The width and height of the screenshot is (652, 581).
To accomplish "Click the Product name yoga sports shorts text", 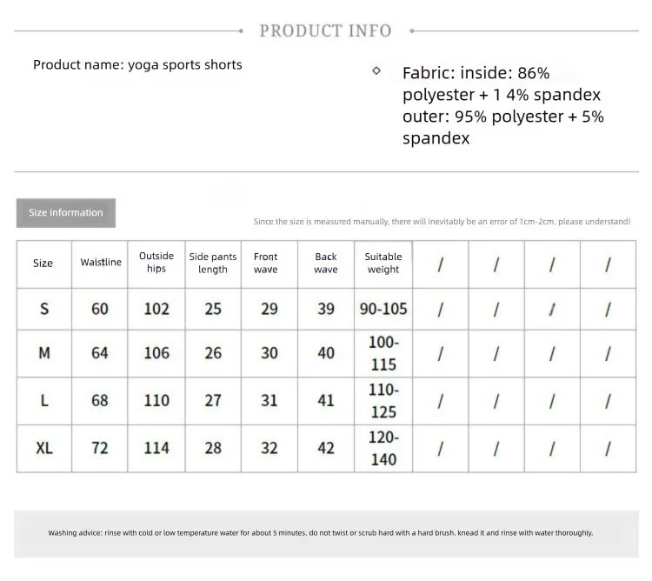I will point(137,65).
